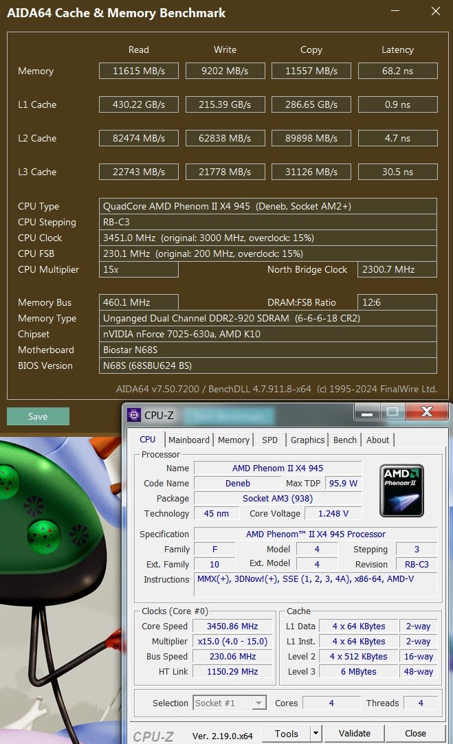Viewport: 453px width, 744px height.
Task: Click the Code Name Deneb field
Action: (x=237, y=483)
